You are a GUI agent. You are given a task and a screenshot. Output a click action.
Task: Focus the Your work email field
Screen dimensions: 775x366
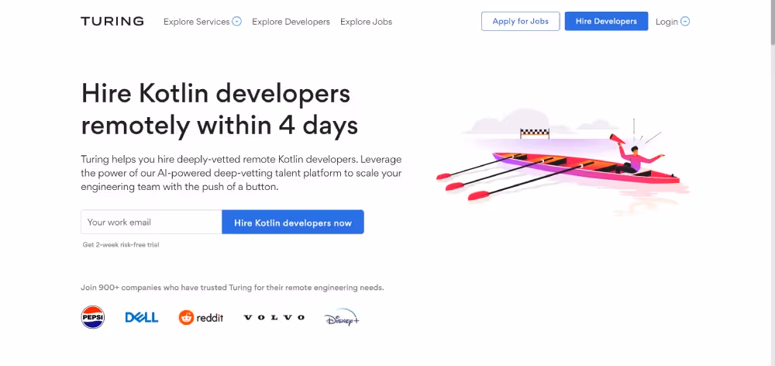point(151,222)
